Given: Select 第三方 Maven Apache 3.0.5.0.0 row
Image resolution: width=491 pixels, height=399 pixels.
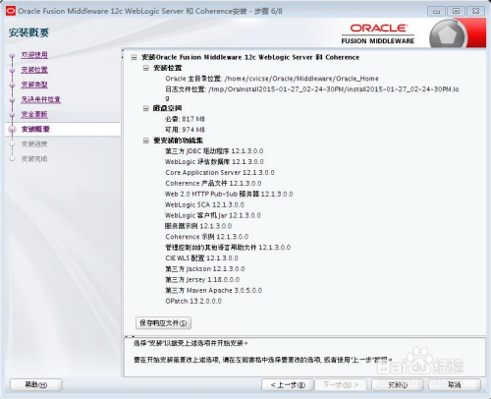Looking at the screenshot, I should pos(213,290).
